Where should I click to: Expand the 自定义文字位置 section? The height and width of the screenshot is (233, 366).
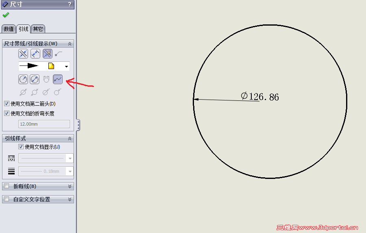pos(70,199)
